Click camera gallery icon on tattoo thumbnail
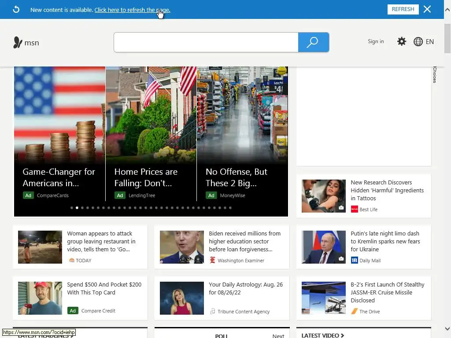 [x=341, y=208]
